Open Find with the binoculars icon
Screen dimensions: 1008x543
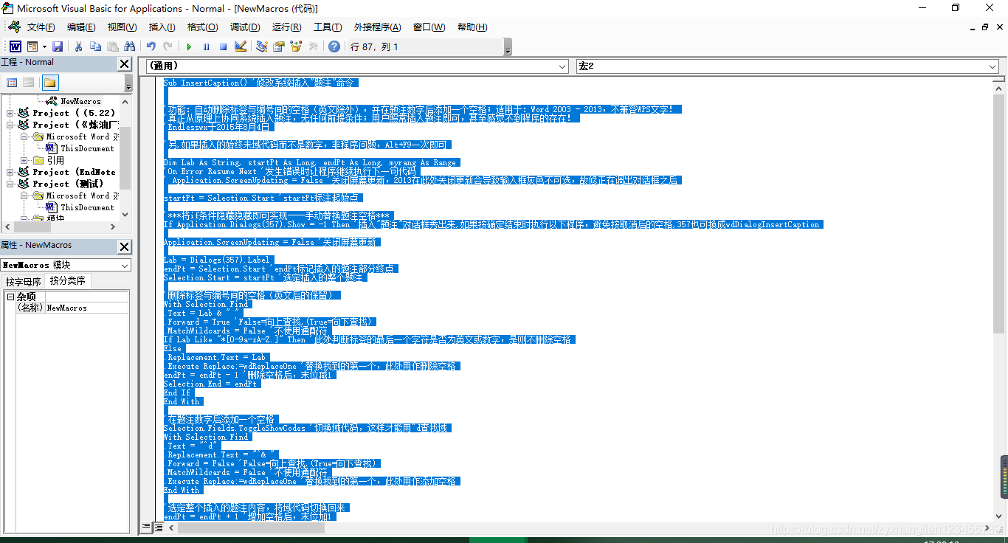(x=130, y=46)
